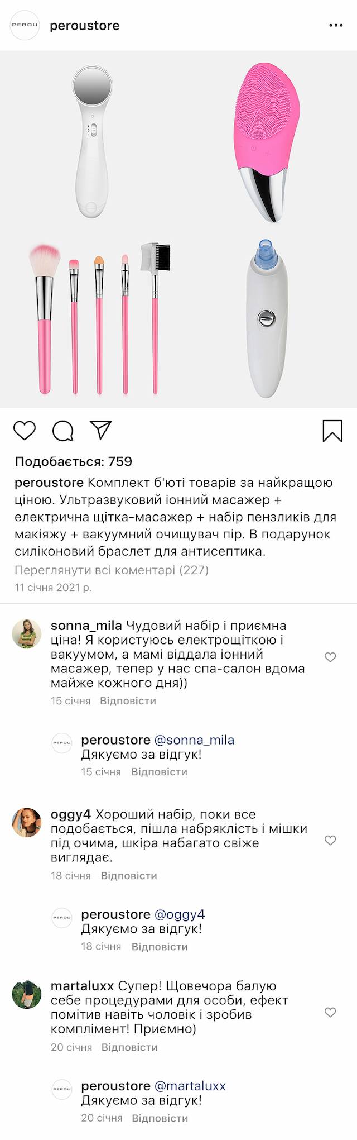Open comments via speech bubble icon
Viewport: 357px width, 1140px height.
(x=62, y=431)
